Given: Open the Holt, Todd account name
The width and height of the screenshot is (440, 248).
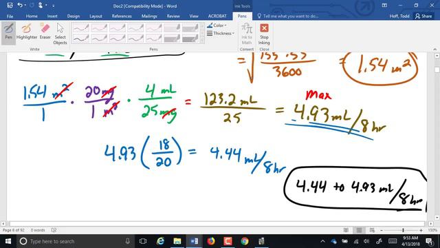Looking at the screenshot, I should pyautogui.click(x=399, y=17).
